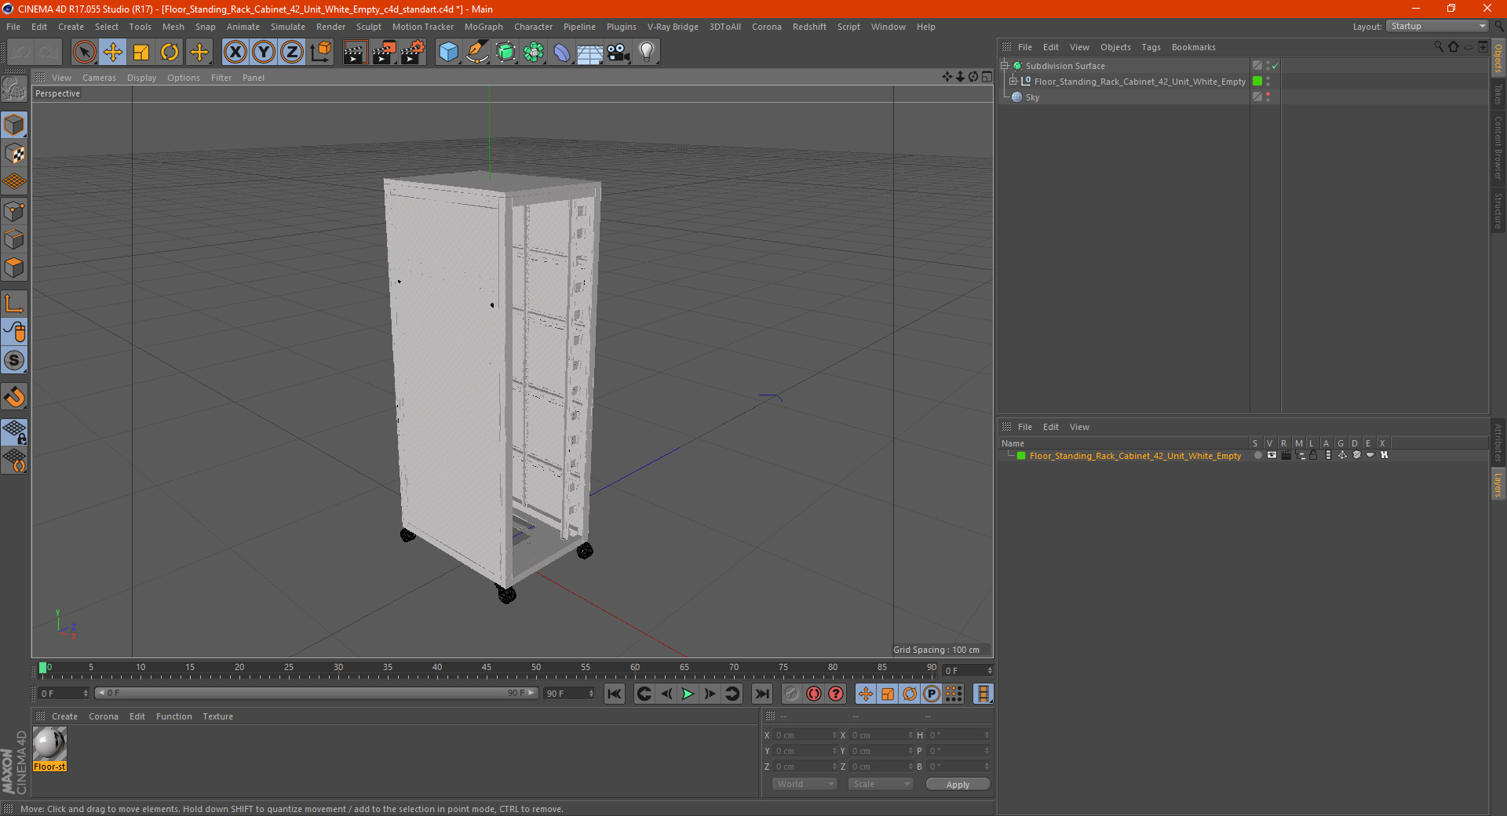The width and height of the screenshot is (1507, 816).
Task: Open the viewport Display menu
Action: 141,78
